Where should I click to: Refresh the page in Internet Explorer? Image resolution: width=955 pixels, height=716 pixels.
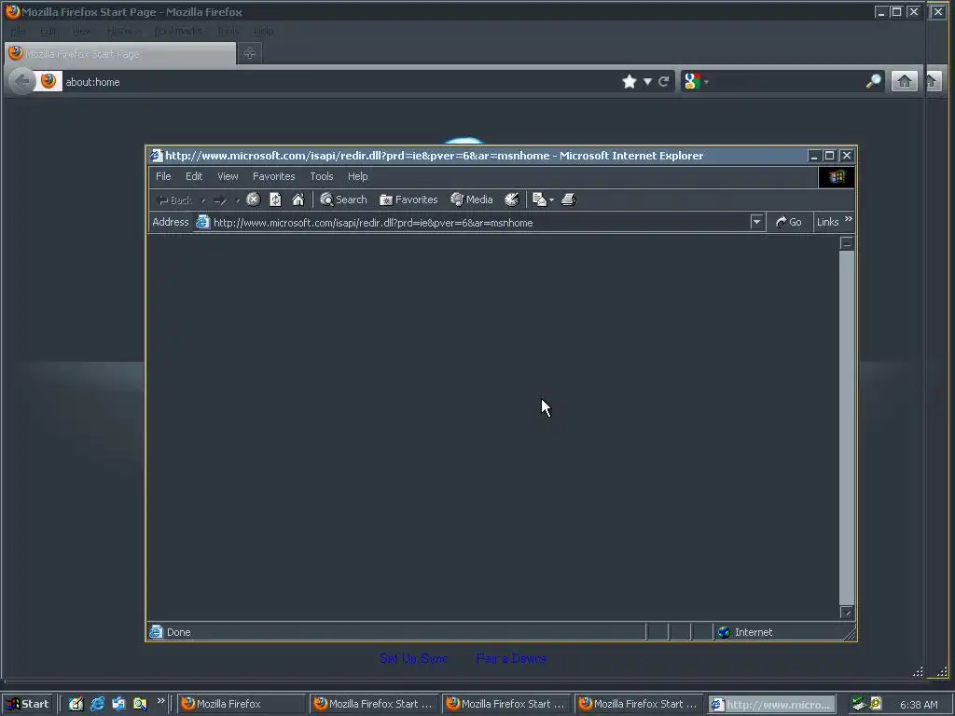coord(275,200)
